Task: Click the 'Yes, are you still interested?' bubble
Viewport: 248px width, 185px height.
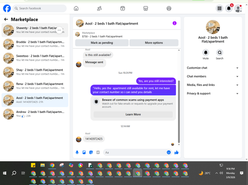Action: tap(156, 81)
